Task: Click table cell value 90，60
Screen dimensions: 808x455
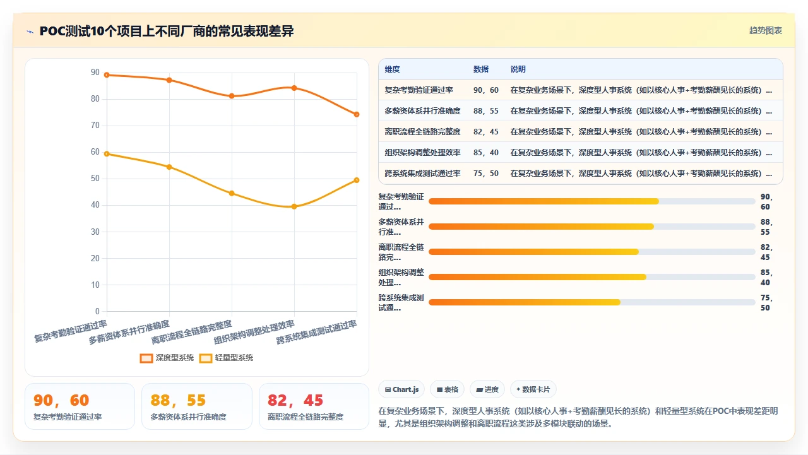Action: coord(486,90)
